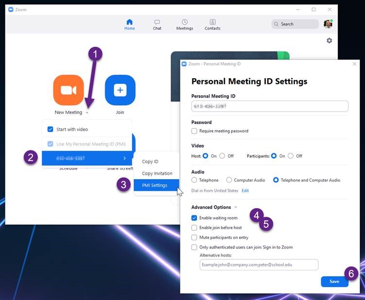Select Computer Audio option
This screenshot has width=365, height=300.
point(229,180)
